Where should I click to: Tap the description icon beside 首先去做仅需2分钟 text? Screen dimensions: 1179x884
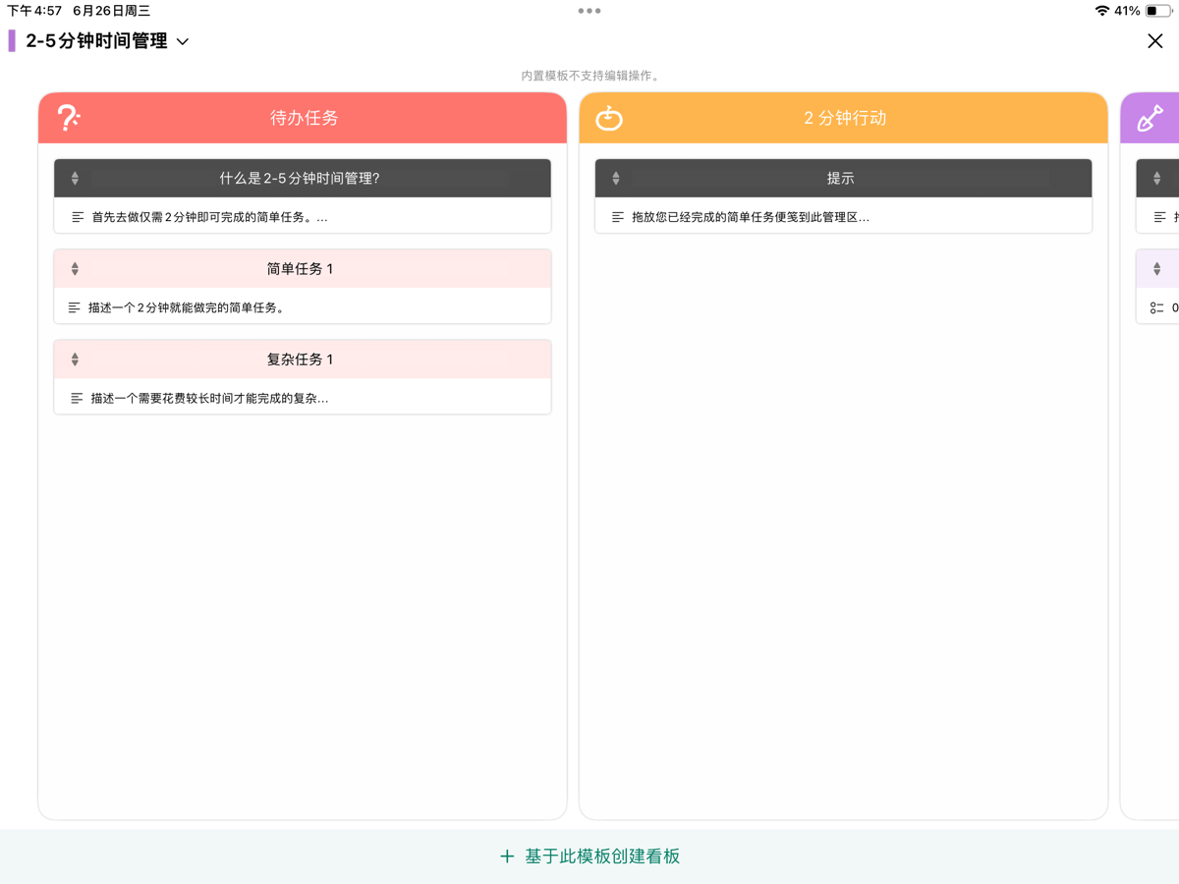click(x=78, y=217)
